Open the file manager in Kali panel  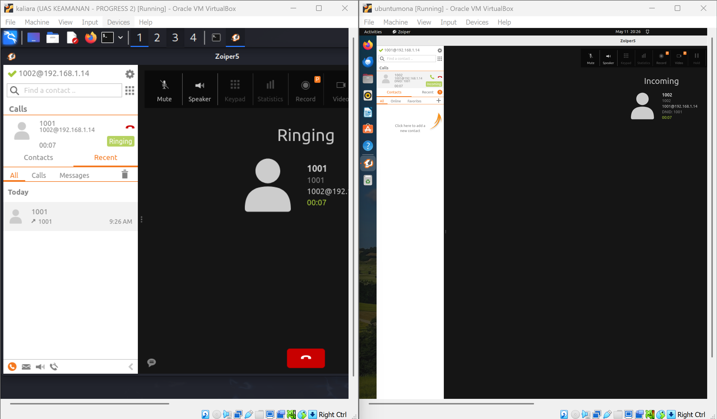coord(53,37)
